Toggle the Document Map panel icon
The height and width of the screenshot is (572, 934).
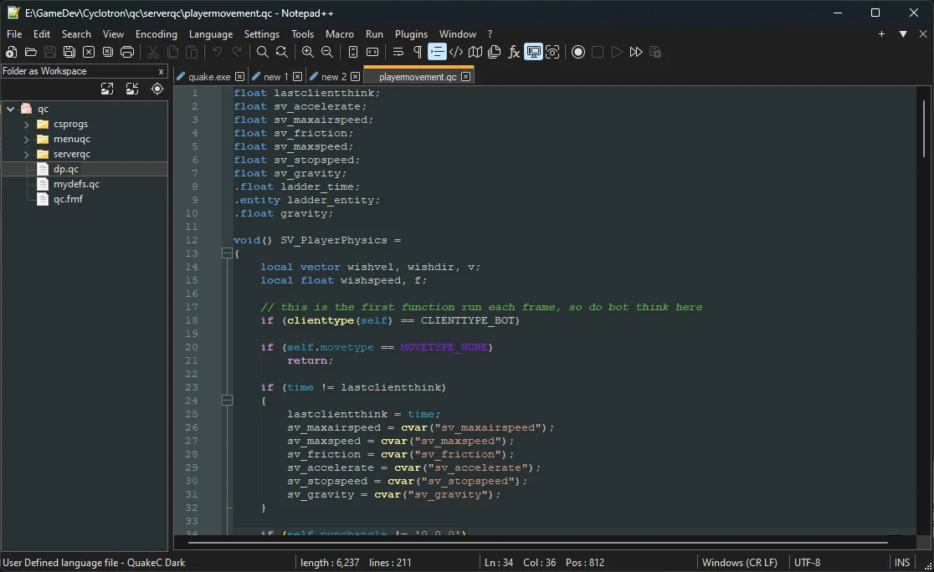(x=475, y=53)
